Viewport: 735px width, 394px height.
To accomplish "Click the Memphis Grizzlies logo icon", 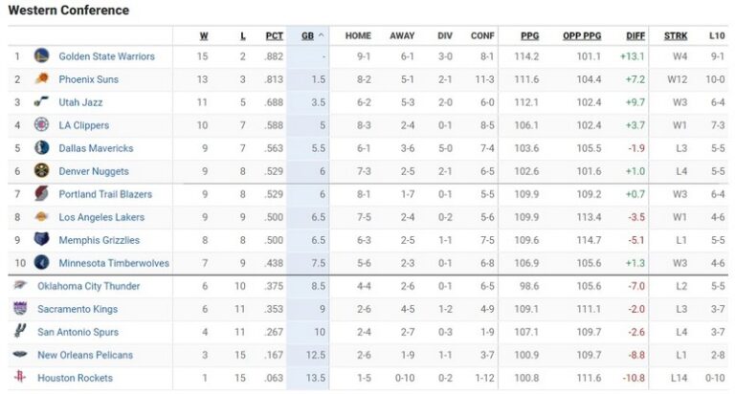I will pyautogui.click(x=41, y=240).
